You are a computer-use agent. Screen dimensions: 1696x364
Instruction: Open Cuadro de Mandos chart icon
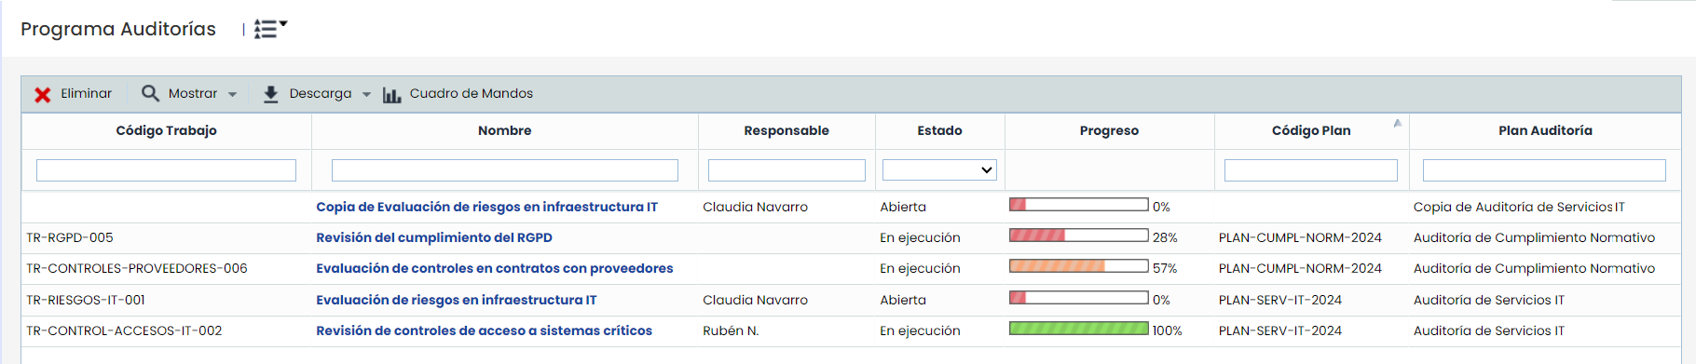[x=391, y=95]
